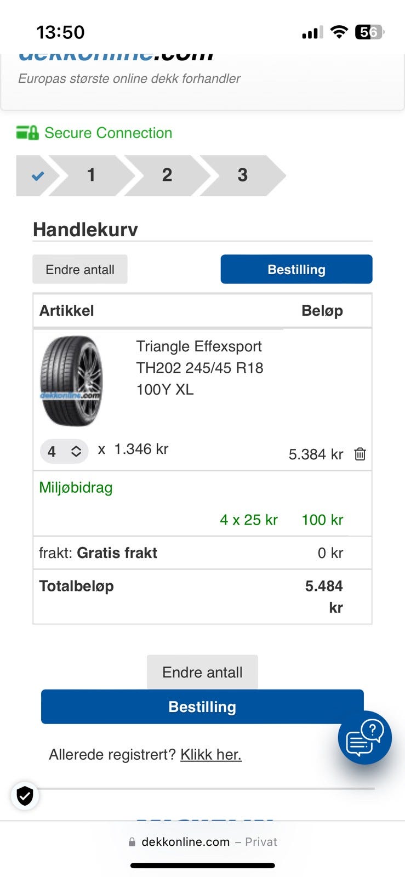Tap the Wi-Fi status icon
Screen dimensions: 405x877
[340, 32]
